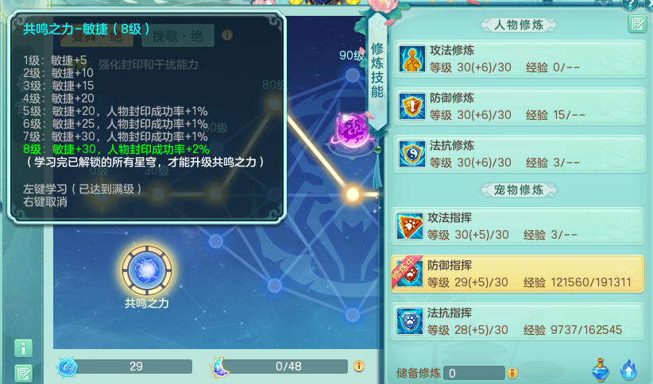
Task: Click the 攻法指挥 paw icon
Action: pyautogui.click(x=409, y=226)
